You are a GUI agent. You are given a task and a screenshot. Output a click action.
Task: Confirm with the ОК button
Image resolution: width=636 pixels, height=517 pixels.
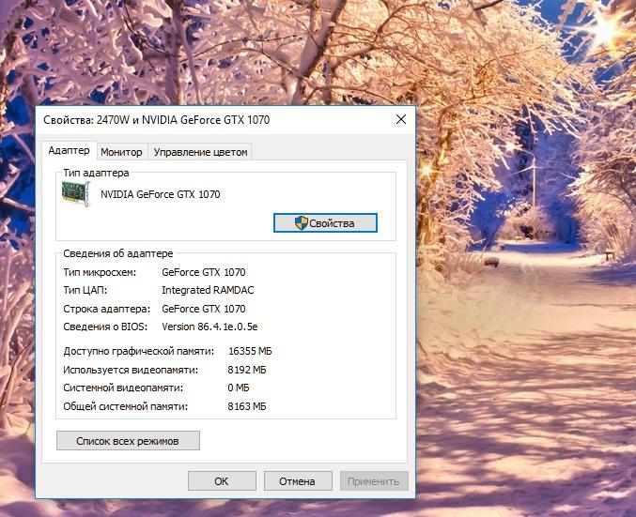point(222,481)
